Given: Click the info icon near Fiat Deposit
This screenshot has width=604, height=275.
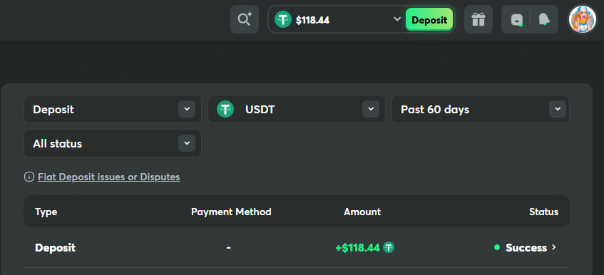Looking at the screenshot, I should click(x=29, y=177).
